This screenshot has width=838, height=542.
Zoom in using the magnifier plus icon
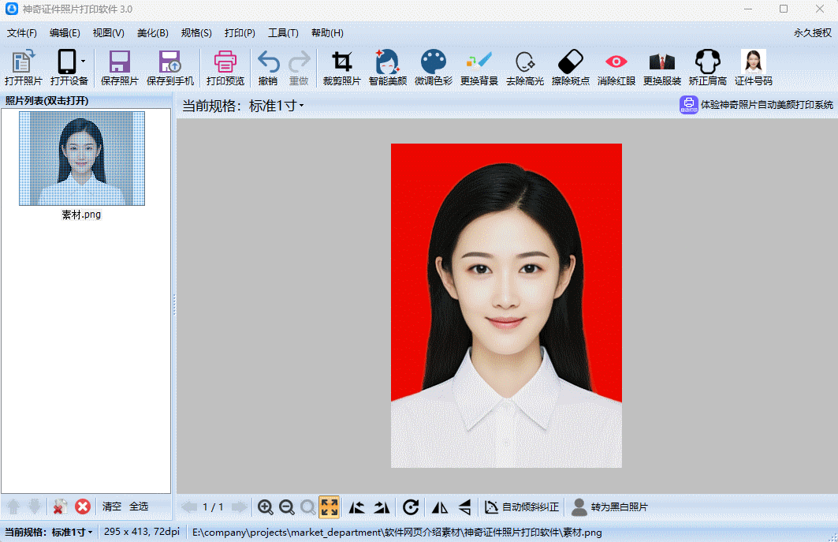tap(266, 506)
